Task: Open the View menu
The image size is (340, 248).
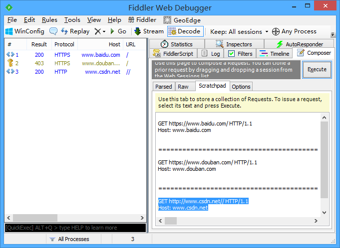Action: tap(94, 20)
